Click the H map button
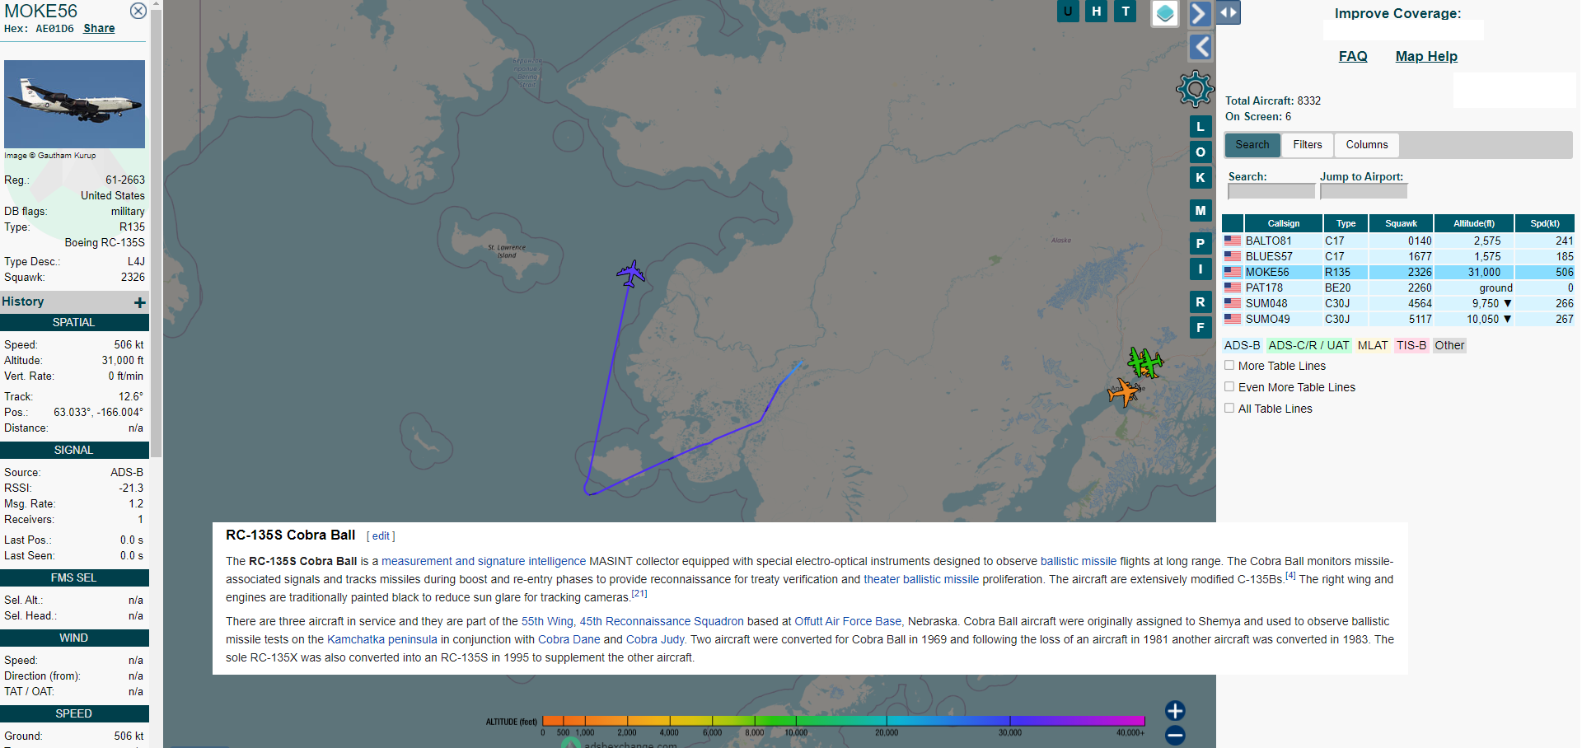 tap(1096, 11)
